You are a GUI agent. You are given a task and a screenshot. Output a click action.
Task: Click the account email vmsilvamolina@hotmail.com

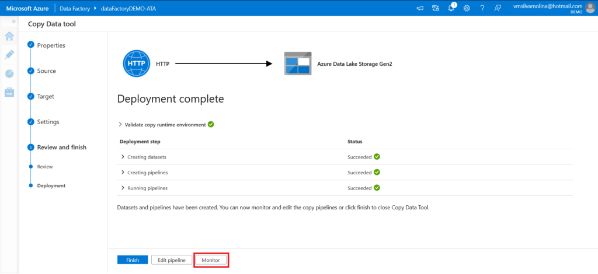click(x=548, y=6)
